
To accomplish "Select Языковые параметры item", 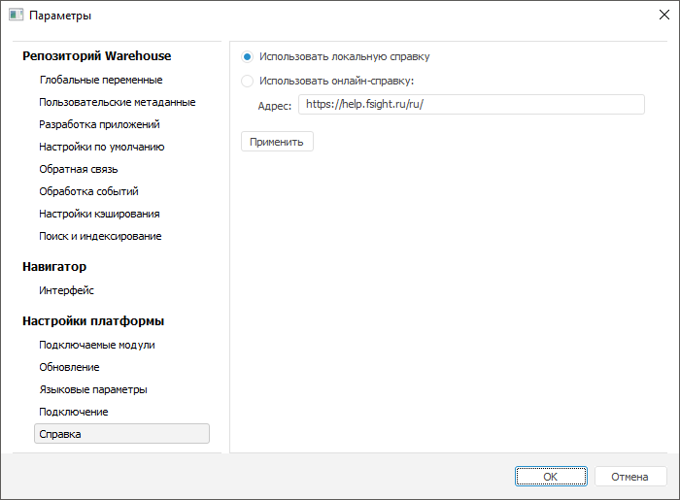I will point(93,389).
